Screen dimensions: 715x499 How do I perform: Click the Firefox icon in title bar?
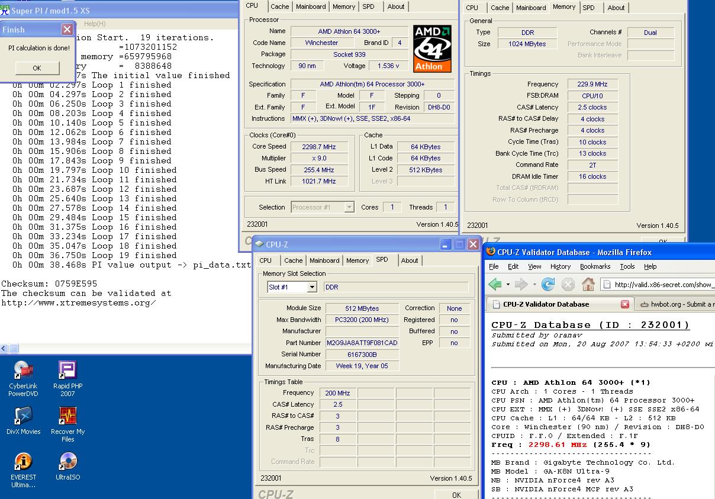coord(490,252)
